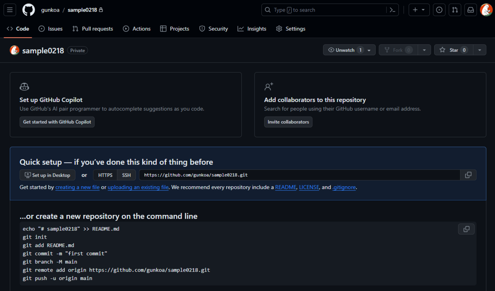
Task: Follow the 'creating a new file' link
Action: (x=78, y=187)
